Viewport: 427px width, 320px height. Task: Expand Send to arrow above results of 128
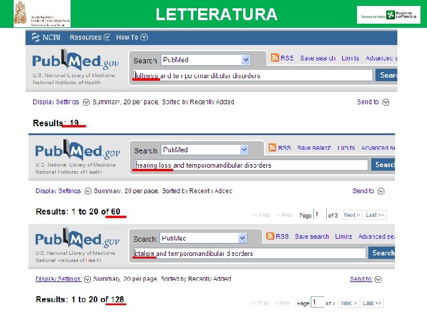point(378,280)
